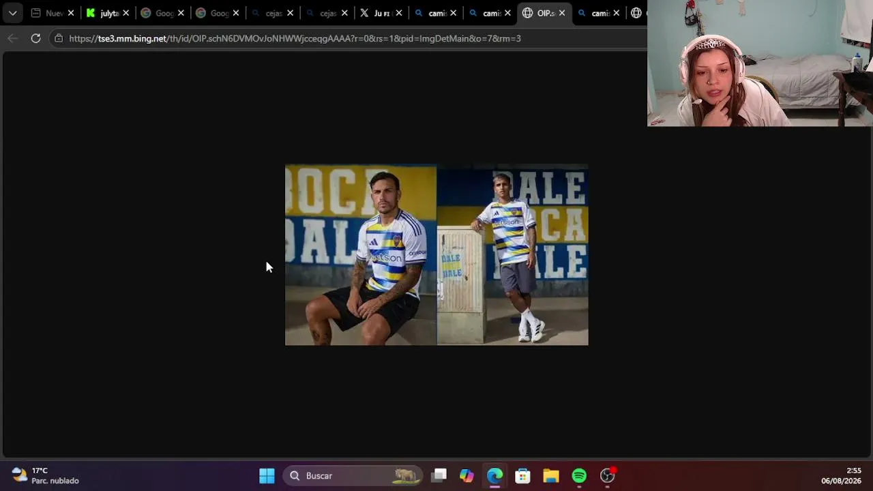The image size is (873, 491).
Task: Focus the tse3.mm.bing.net address bar
Action: [x=348, y=38]
